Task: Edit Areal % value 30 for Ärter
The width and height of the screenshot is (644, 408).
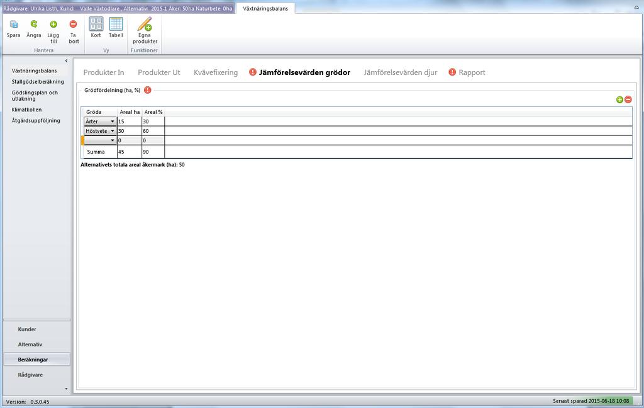Action: [153, 122]
